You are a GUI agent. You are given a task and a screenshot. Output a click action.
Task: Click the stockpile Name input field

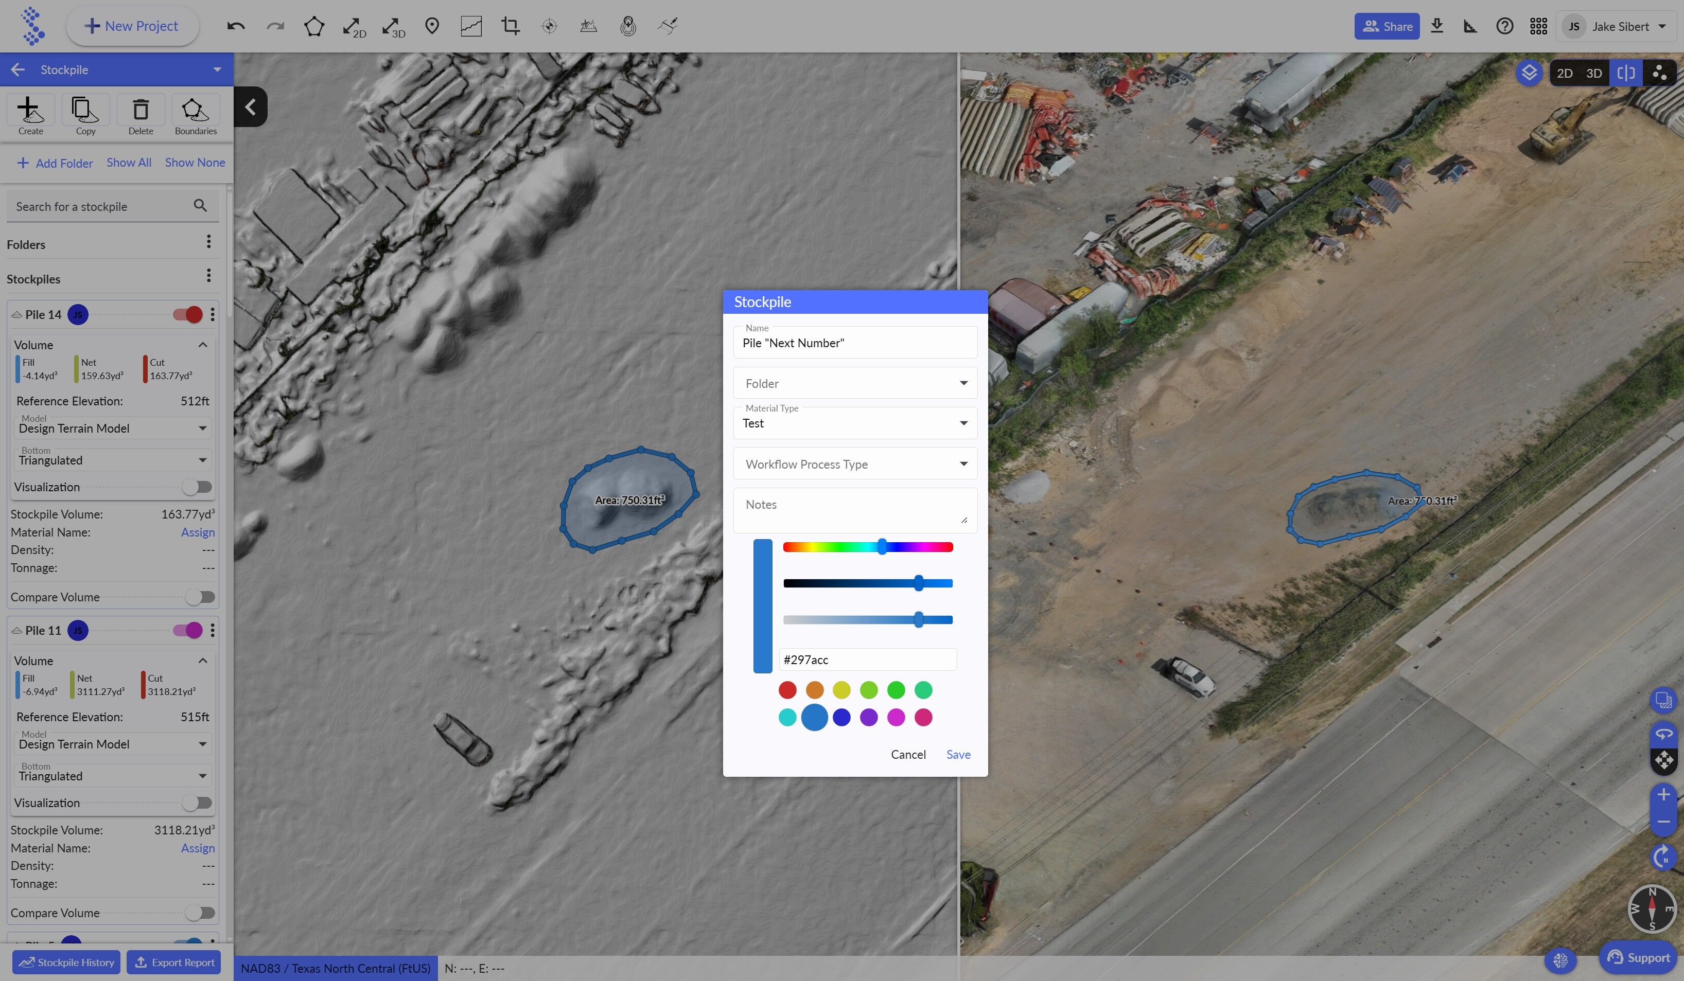click(855, 343)
